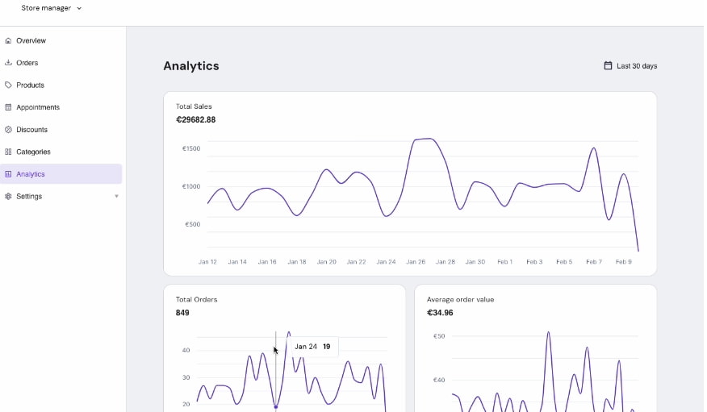Screen dimensions: 707x412
Task: Open the Categories link
Action: click(34, 152)
